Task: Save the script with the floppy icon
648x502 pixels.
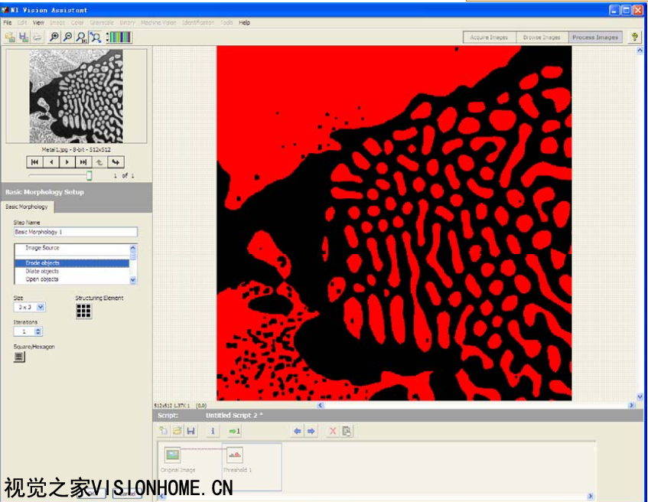Action: (x=190, y=432)
